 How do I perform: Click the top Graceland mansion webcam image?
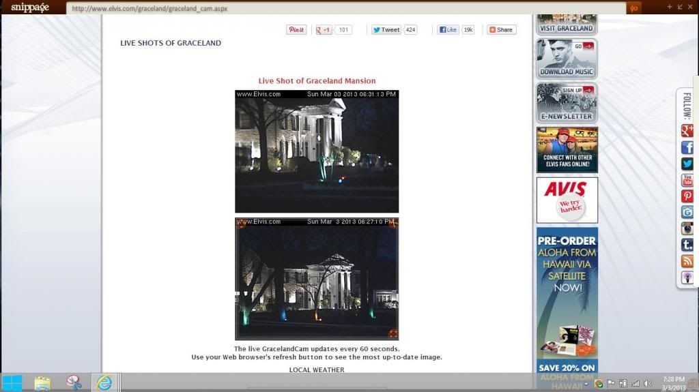317,151
